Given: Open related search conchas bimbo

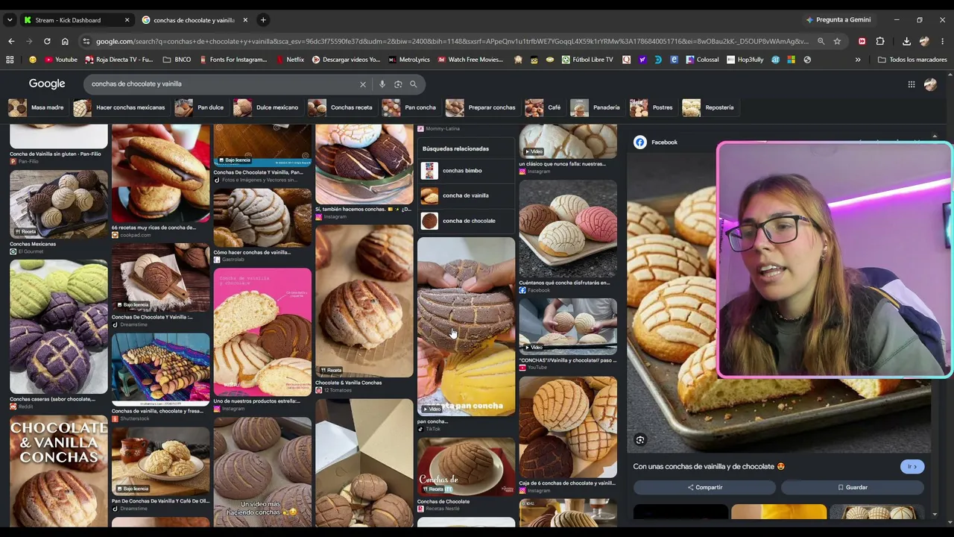Looking at the screenshot, I should (x=466, y=171).
